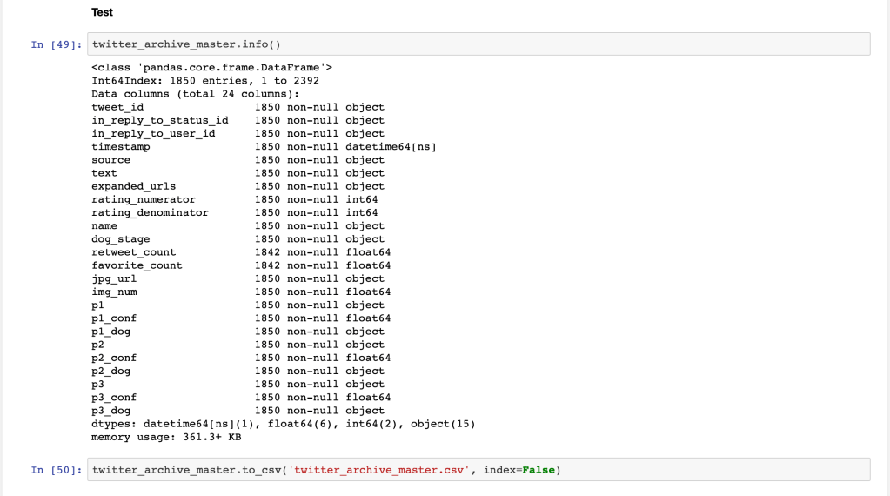This screenshot has height=496, width=890.
Task: Click the Test markdown heading
Action: (x=102, y=12)
